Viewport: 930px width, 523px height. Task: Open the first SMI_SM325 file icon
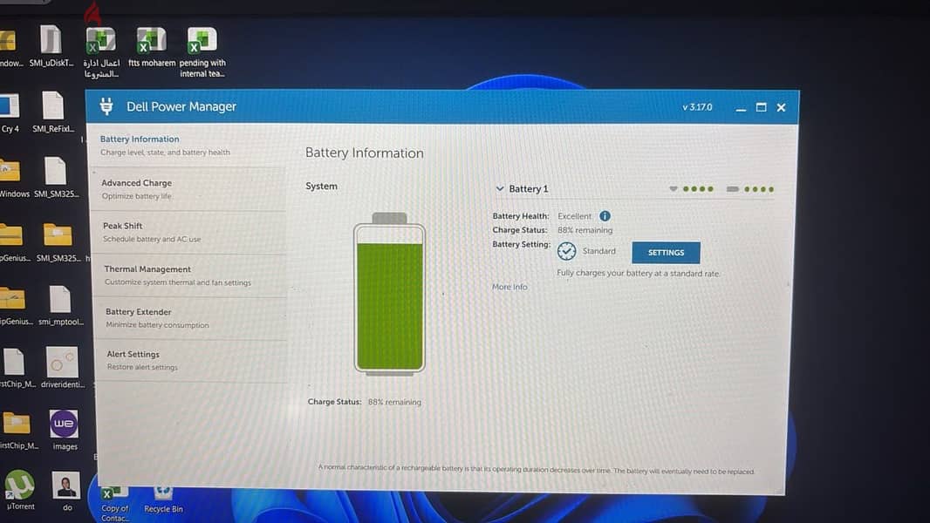(x=56, y=177)
